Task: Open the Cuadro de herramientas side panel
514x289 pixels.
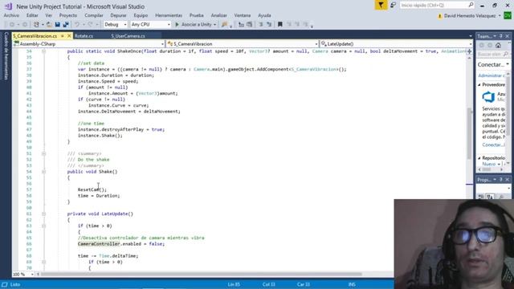Action: (x=6, y=55)
